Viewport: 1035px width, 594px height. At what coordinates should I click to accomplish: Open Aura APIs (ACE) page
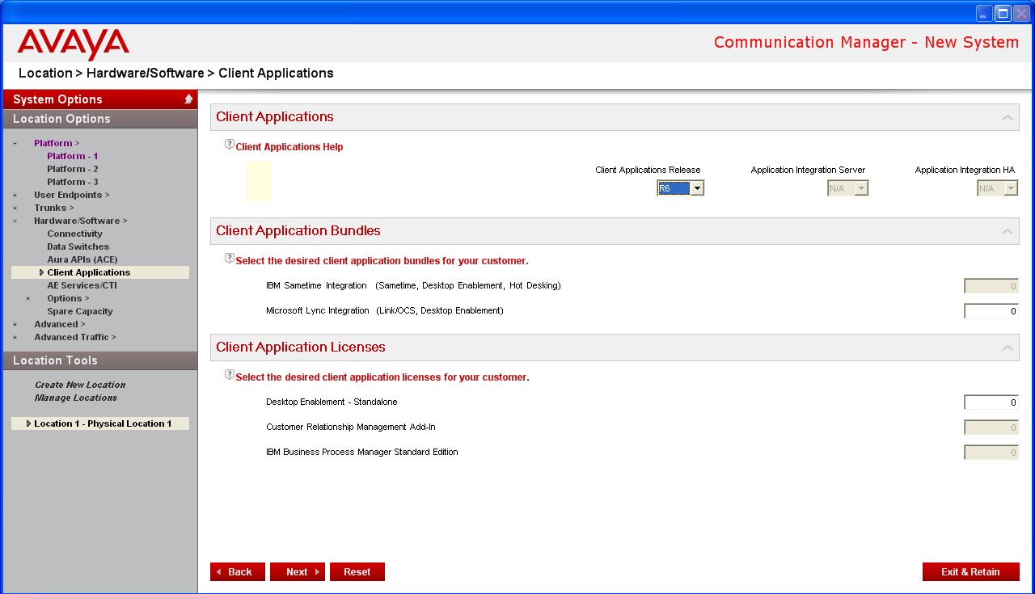(x=82, y=259)
